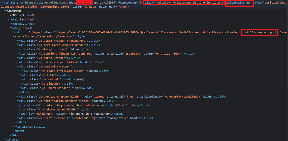Select the vp-nudge-wrapper hidden row
The image size is (288, 141).
tap(54, 109)
